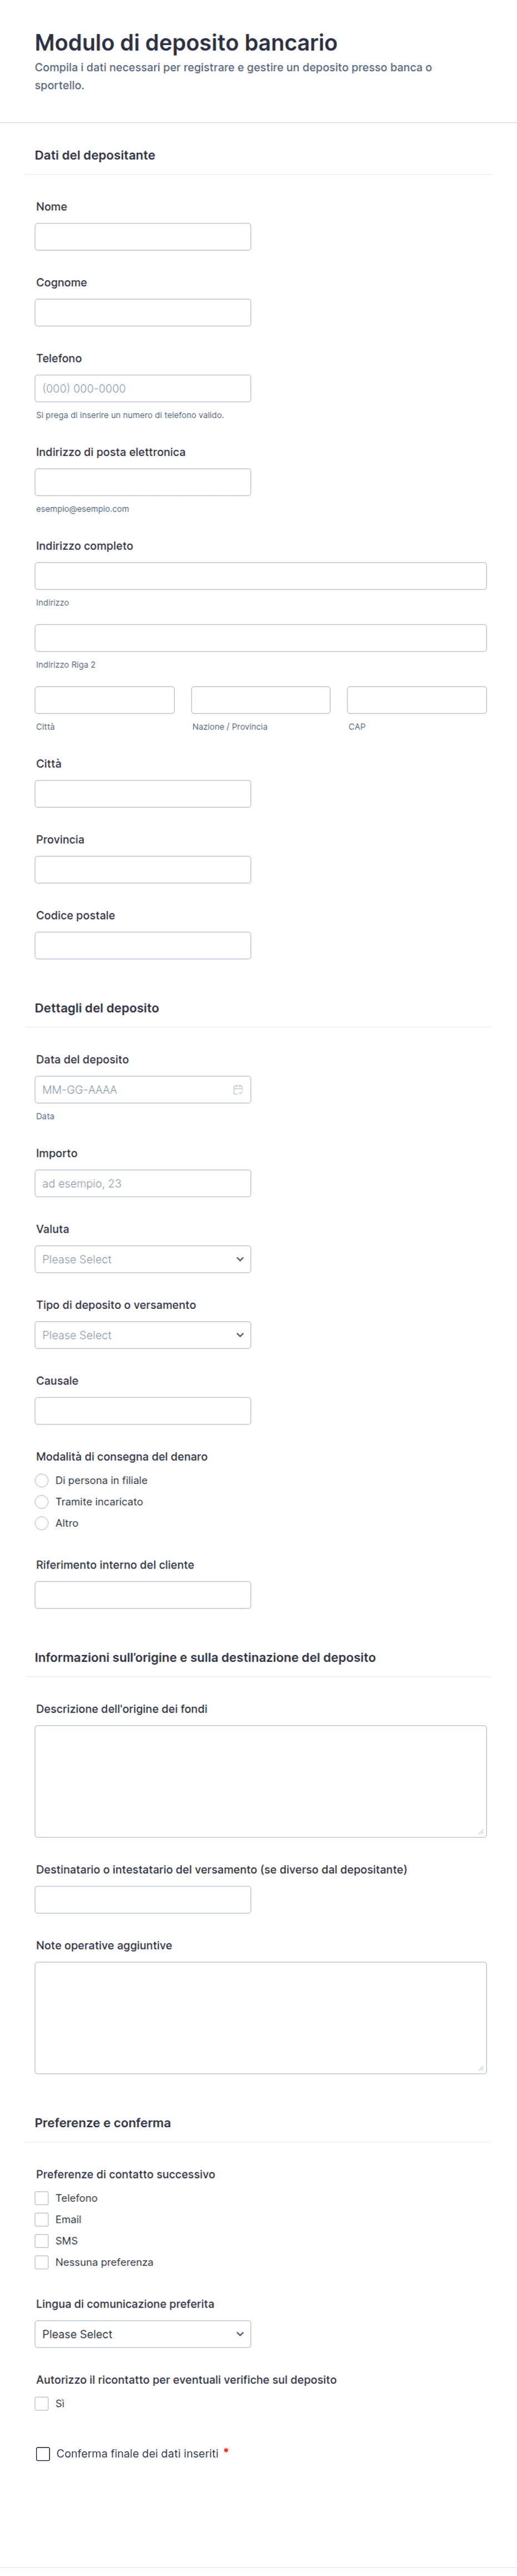Tick the Telefono contact preference checkbox
This screenshot has width=517, height=2576.
coord(42,2198)
